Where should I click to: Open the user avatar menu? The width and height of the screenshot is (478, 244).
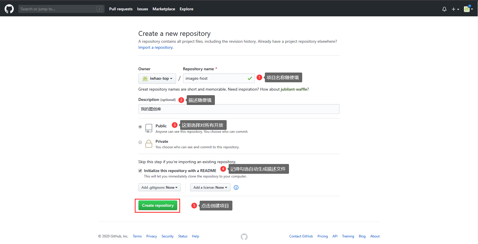[x=468, y=9]
